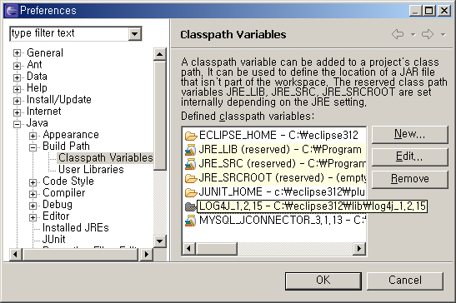This screenshot has width=456, height=303.
Task: Click the forward navigation arrow icon
Action: pos(428,34)
